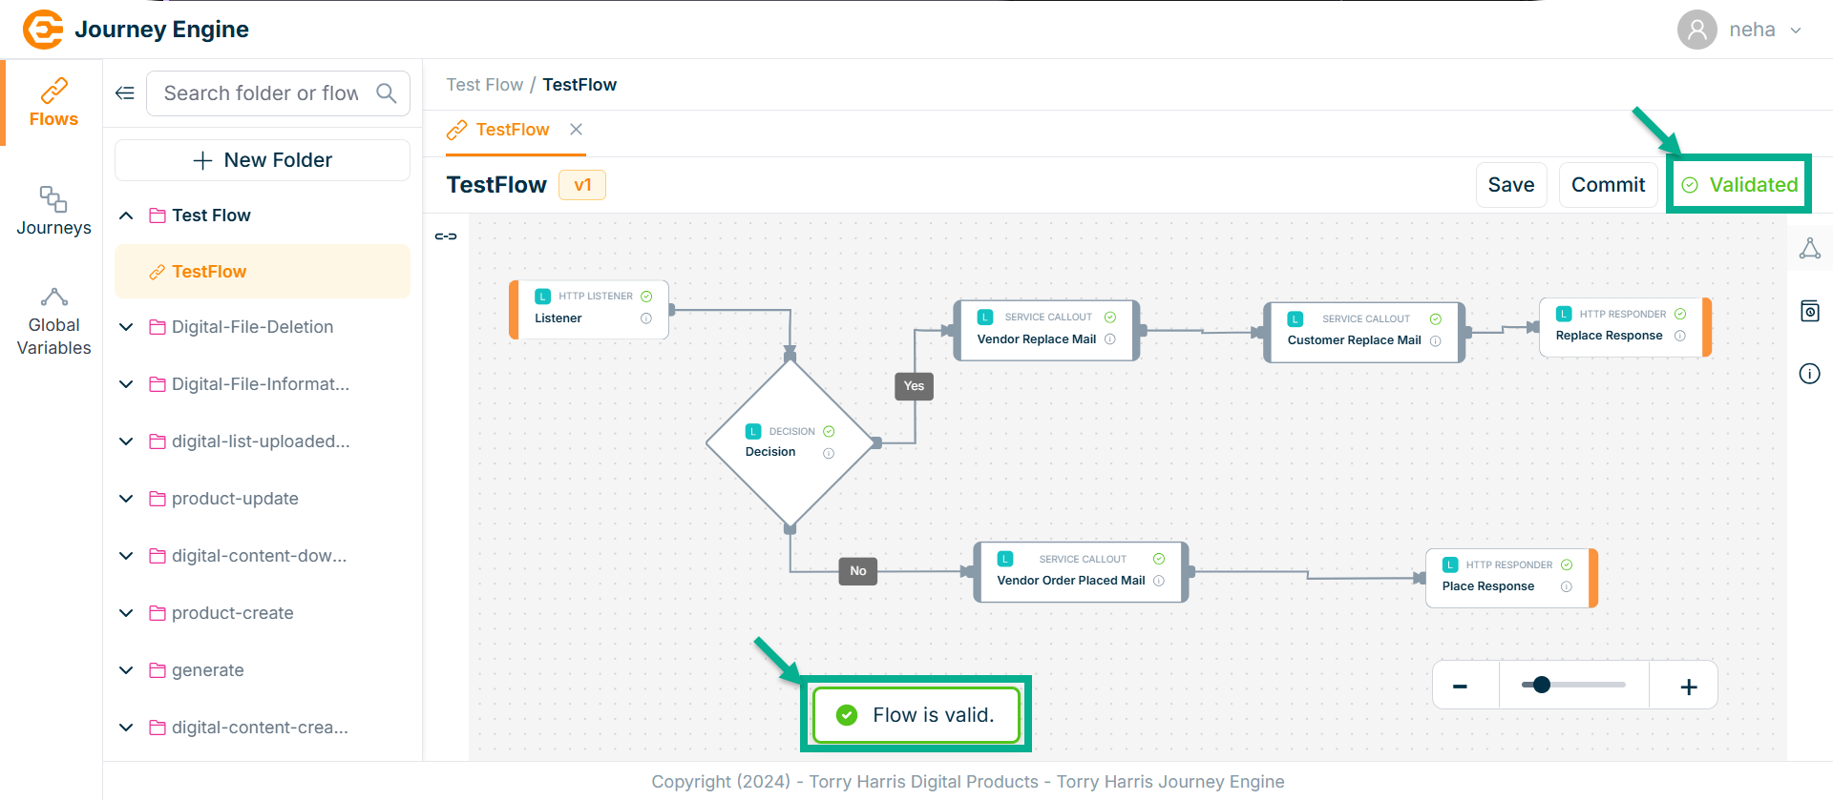Select the TestFlow tab
The image size is (1833, 800).
(x=512, y=130)
